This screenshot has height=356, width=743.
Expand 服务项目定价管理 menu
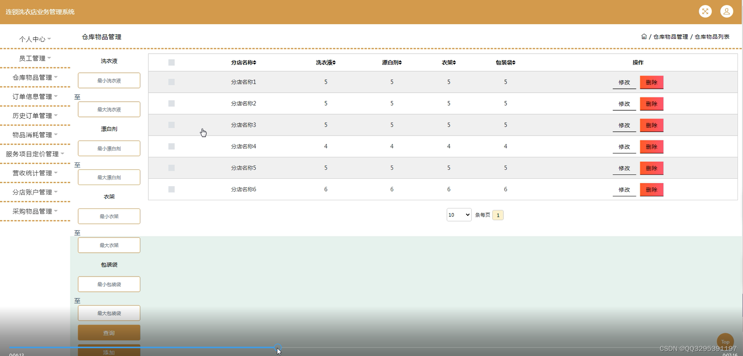pyautogui.click(x=35, y=153)
